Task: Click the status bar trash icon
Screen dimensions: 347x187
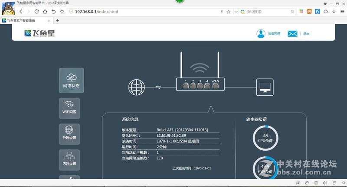Action: tap(316, 183)
